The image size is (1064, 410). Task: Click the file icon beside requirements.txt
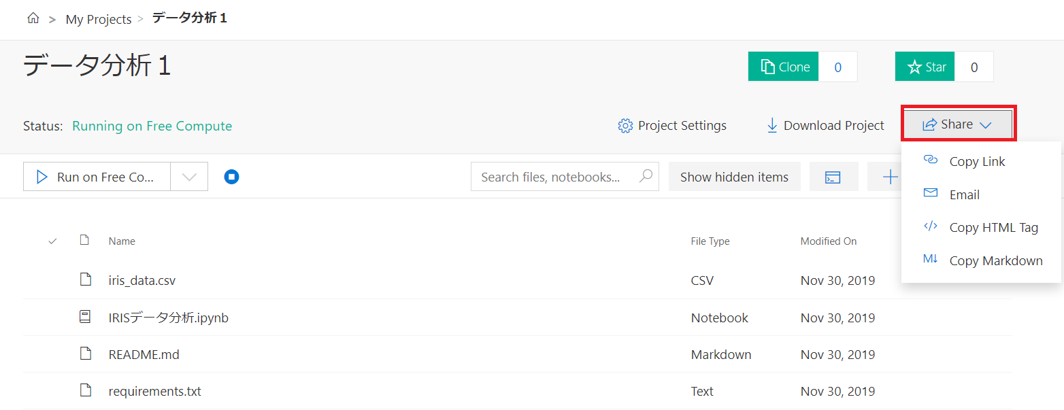[x=85, y=390]
